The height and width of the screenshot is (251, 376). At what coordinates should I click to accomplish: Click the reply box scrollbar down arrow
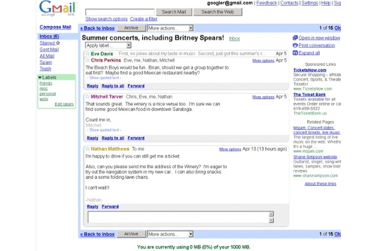point(271,220)
